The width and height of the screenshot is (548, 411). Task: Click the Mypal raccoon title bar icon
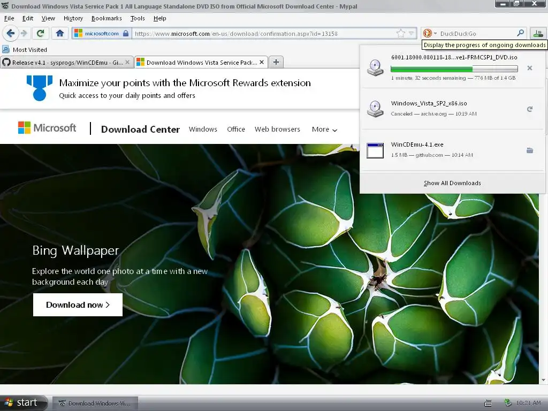click(5, 5)
